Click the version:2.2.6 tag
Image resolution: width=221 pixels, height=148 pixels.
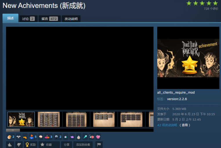pyautogui.click(x=177, y=99)
